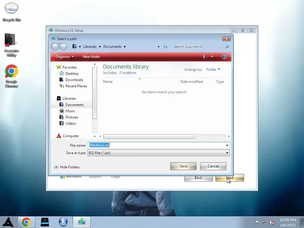Click the Show desktop strip on the taskbar
Screen dimensions: 304x228
[302, 222]
